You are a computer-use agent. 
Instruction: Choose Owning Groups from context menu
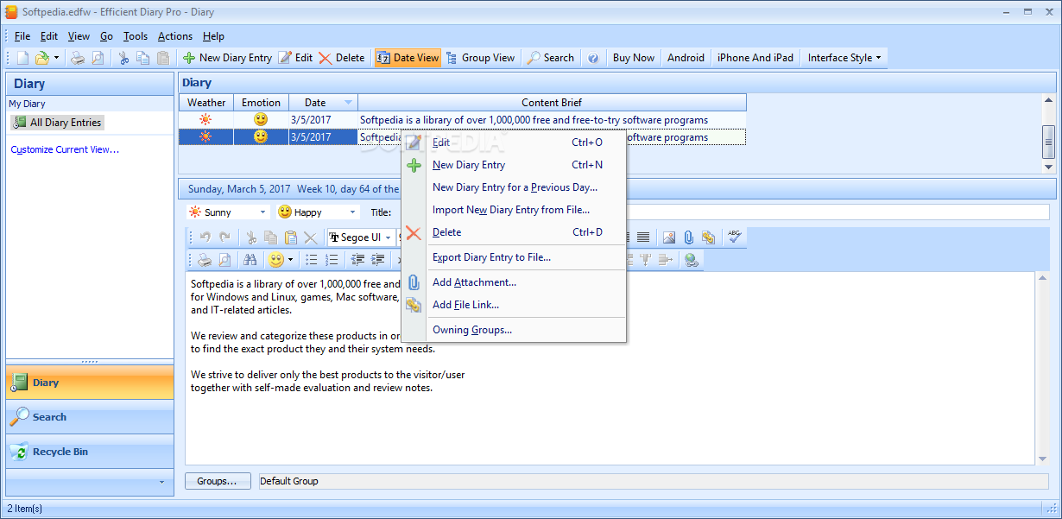click(514, 330)
